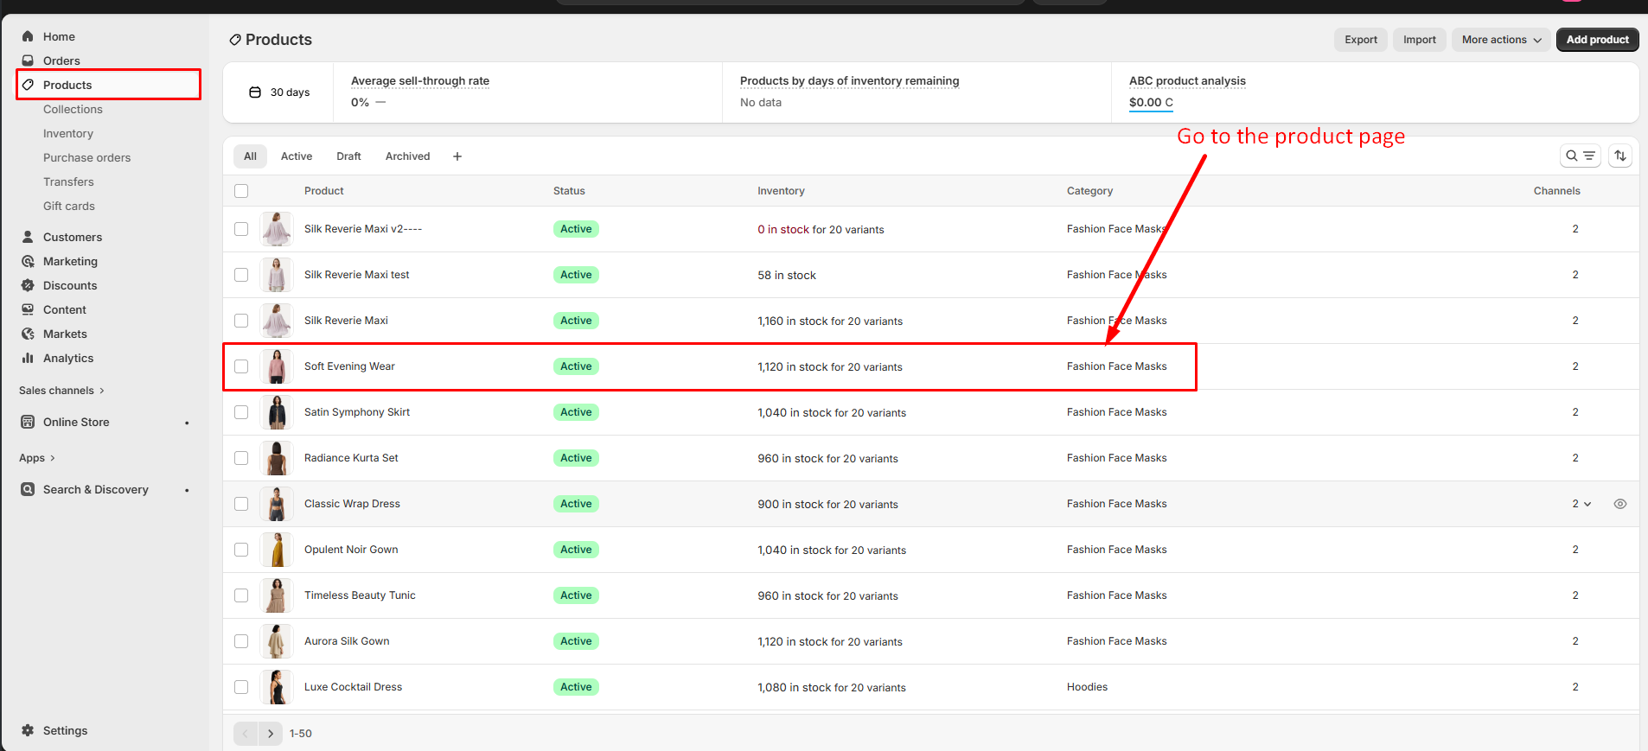Image resolution: width=1648 pixels, height=751 pixels.
Task: Expand the Sales channels section
Action: coord(61,391)
